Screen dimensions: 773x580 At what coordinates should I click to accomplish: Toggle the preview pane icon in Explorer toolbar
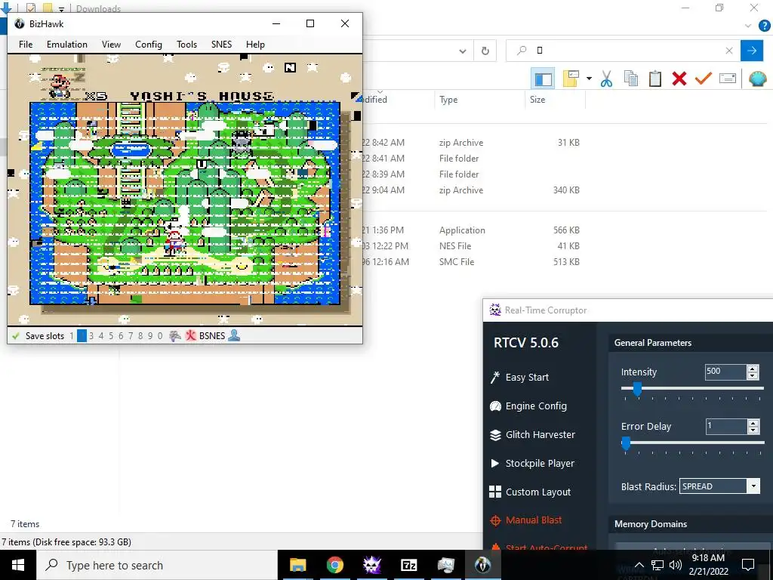(x=543, y=79)
